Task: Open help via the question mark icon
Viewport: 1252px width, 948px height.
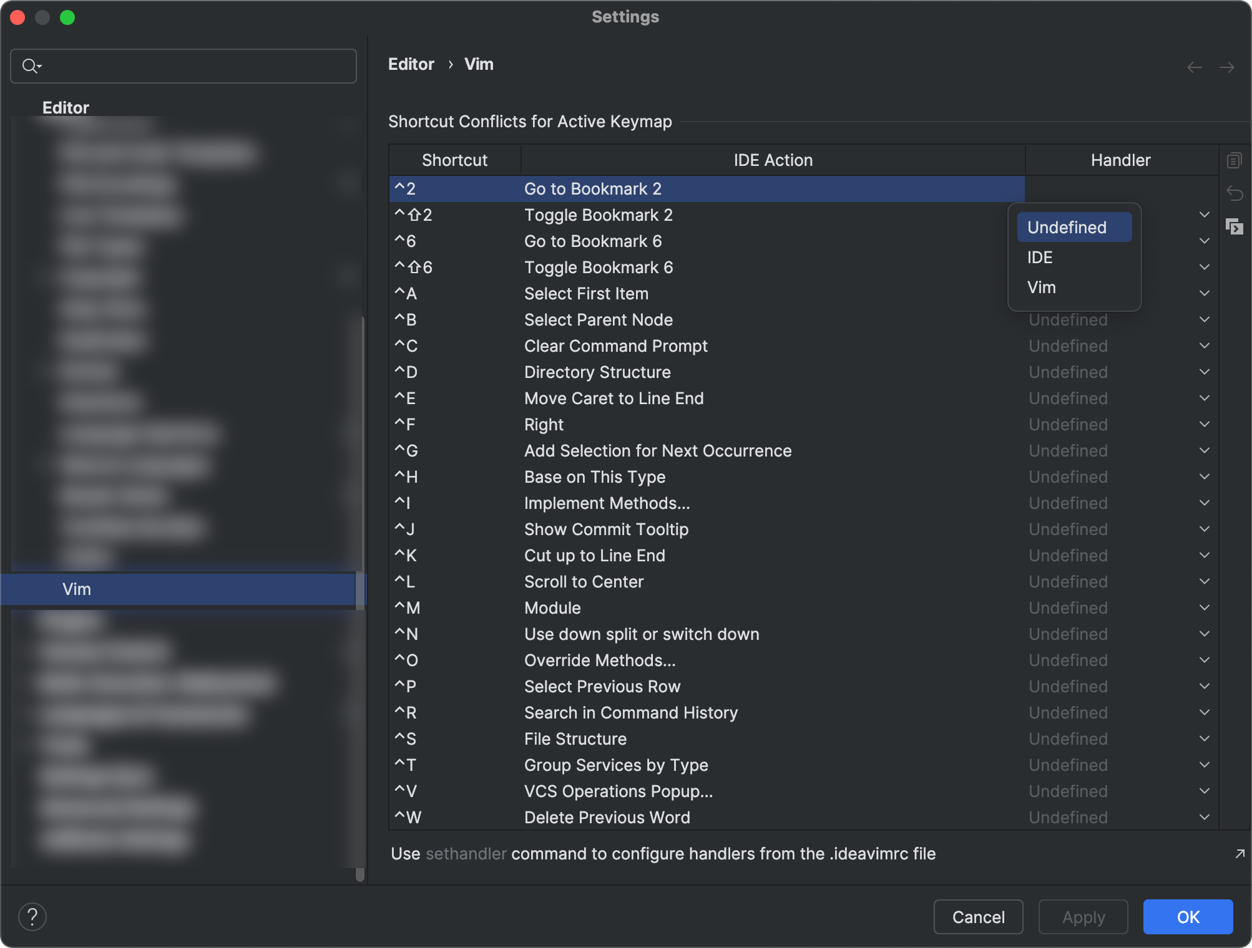Action: coord(32,916)
